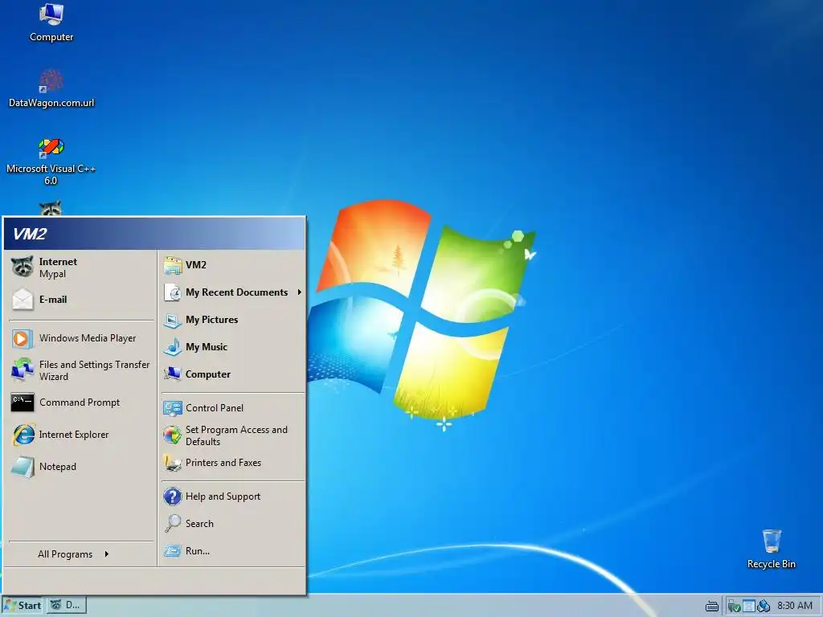Select the DataWagon.com.url desktop shortcut

[51, 88]
